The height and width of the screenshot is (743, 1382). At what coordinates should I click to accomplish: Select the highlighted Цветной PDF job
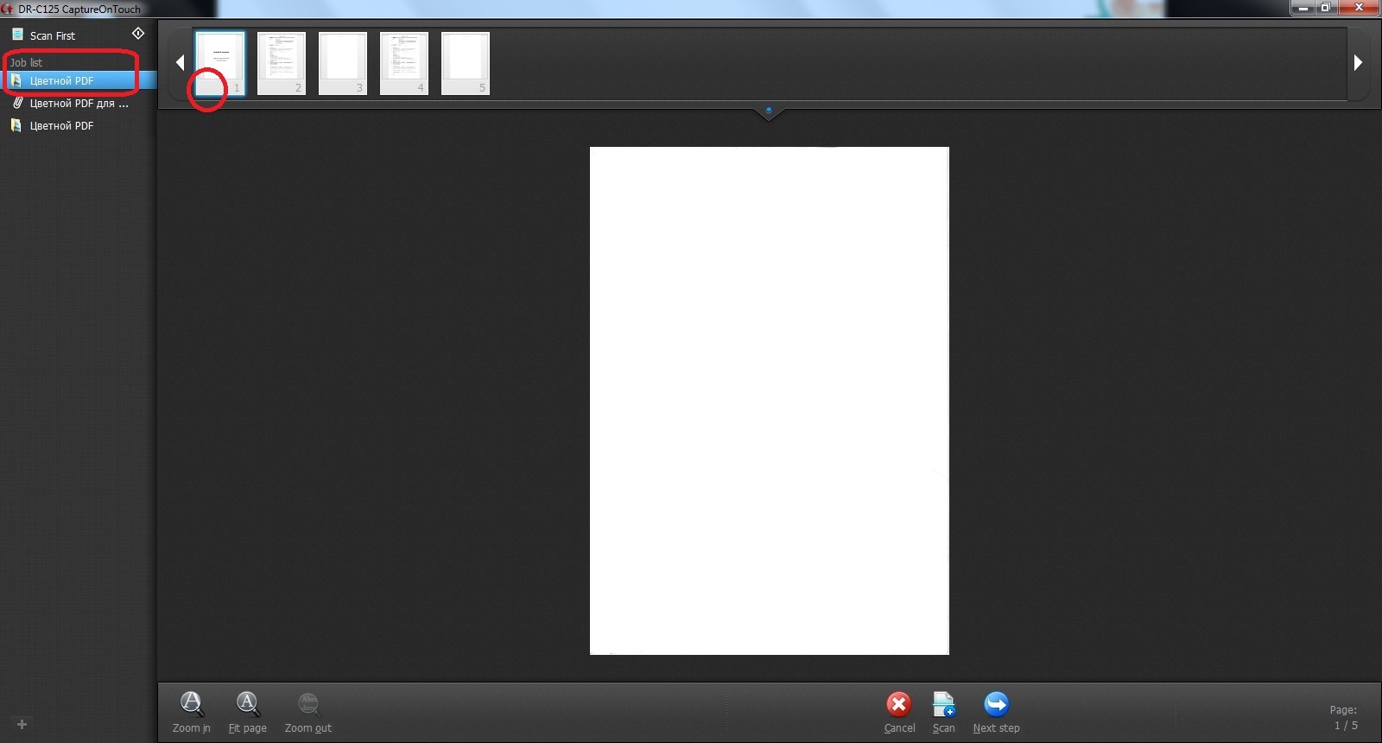(61, 80)
